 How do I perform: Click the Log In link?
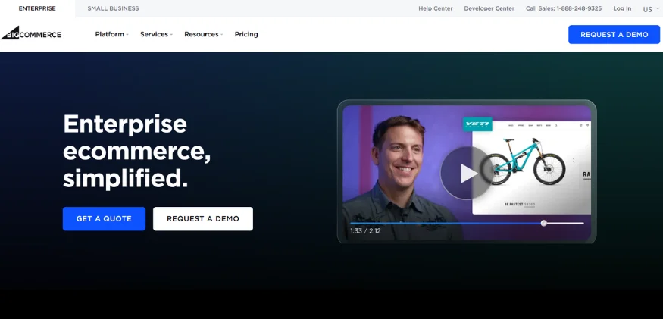click(622, 8)
